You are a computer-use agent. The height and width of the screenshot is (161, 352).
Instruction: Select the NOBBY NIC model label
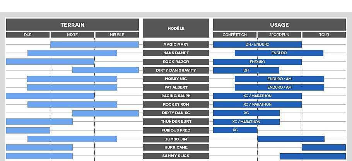click(176, 79)
